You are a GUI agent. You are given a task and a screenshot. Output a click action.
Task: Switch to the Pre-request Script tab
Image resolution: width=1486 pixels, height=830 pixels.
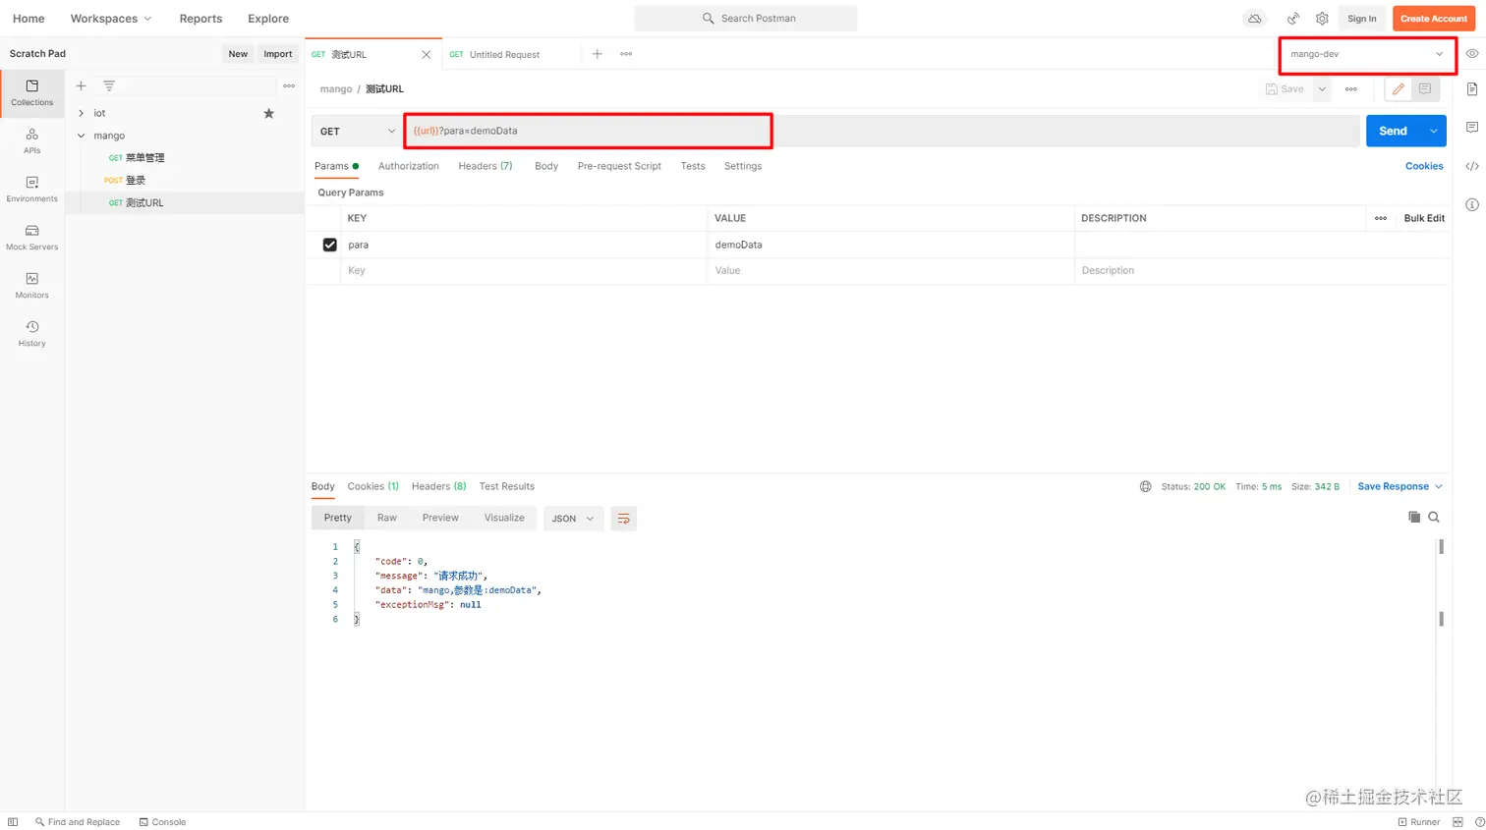(x=619, y=166)
